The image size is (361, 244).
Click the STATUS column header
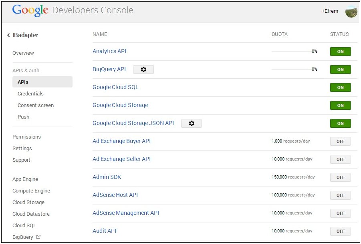point(339,34)
